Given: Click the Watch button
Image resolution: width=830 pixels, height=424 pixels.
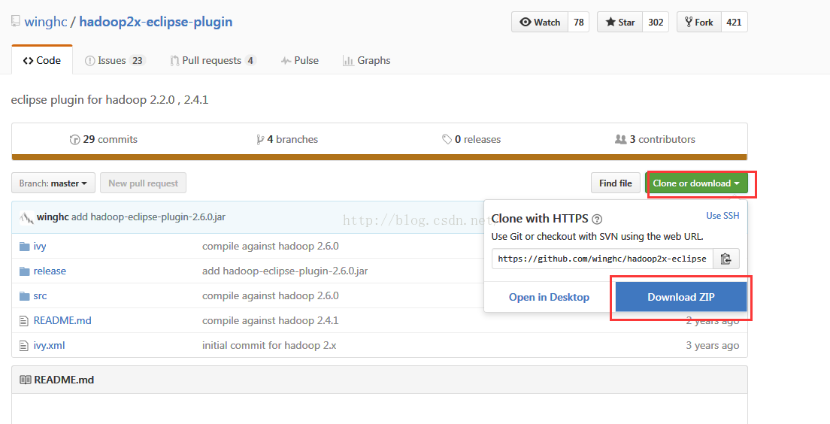Looking at the screenshot, I should [539, 23].
